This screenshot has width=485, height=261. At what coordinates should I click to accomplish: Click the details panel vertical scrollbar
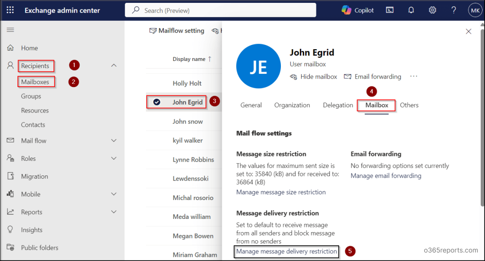click(x=482, y=117)
